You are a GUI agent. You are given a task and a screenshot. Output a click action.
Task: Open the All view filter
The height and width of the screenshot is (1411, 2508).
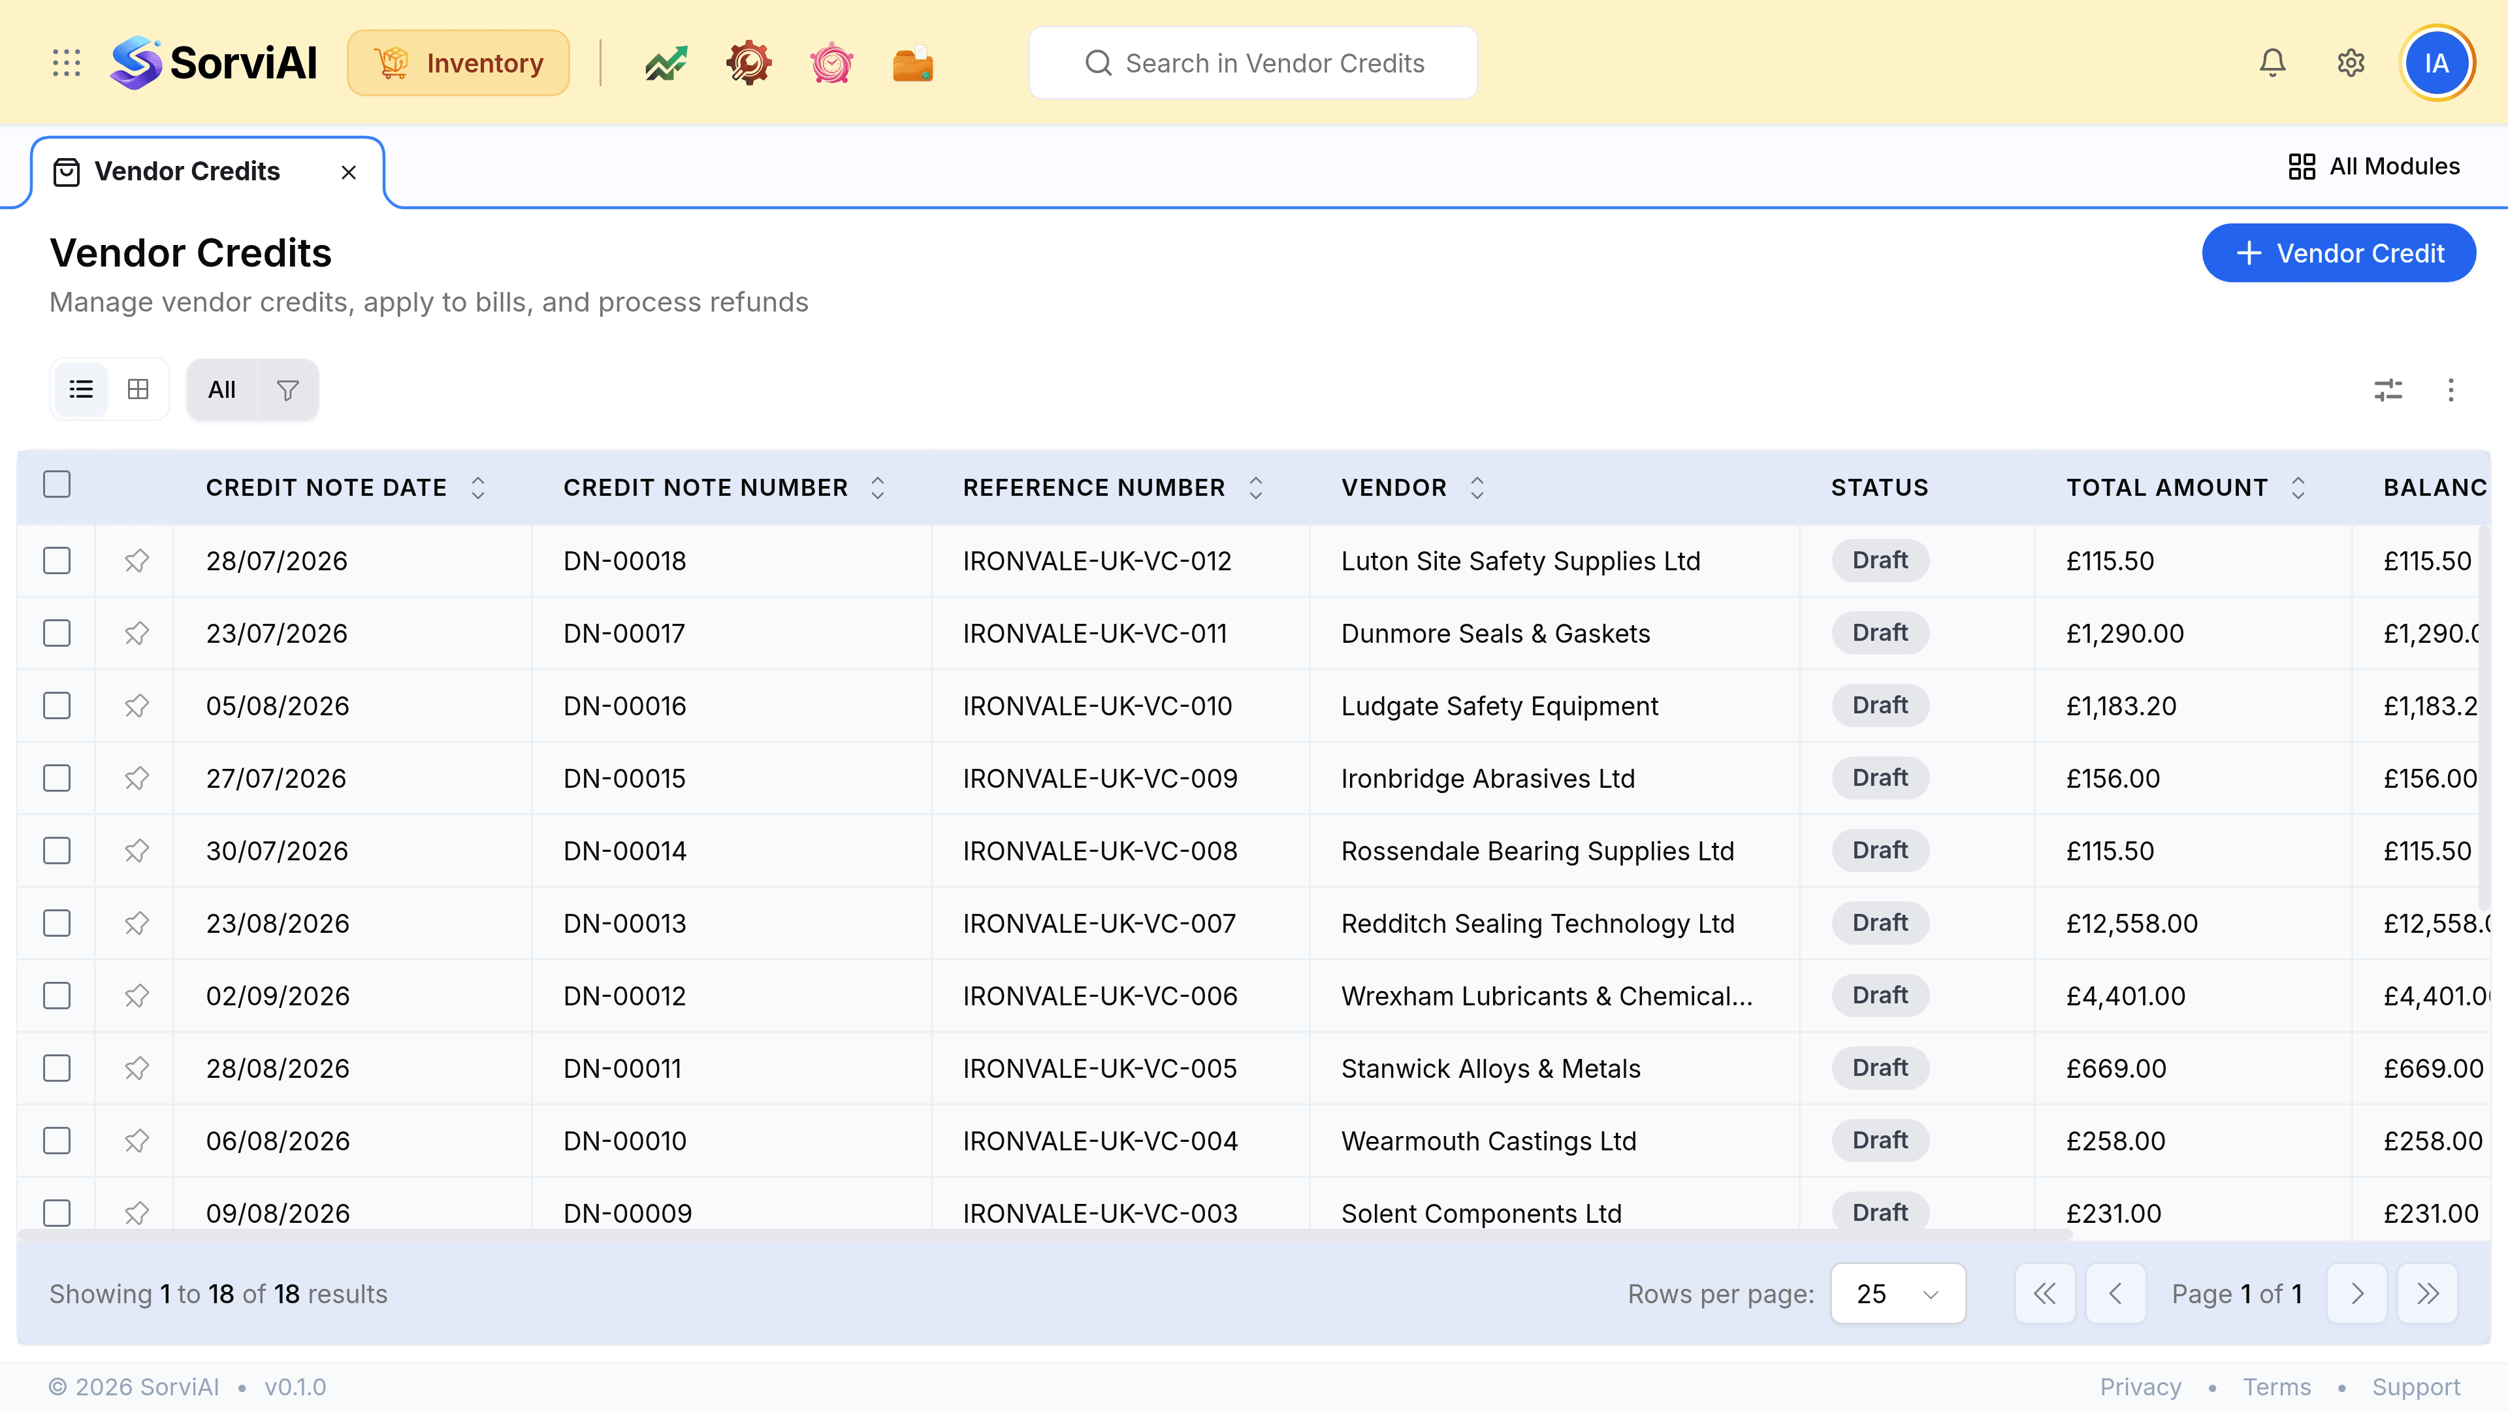click(x=222, y=391)
